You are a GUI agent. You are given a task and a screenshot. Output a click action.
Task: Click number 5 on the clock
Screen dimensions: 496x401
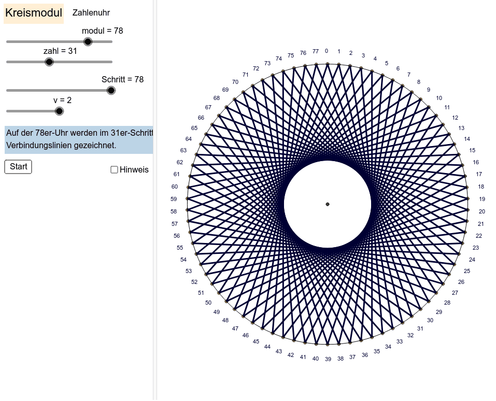tap(387, 63)
